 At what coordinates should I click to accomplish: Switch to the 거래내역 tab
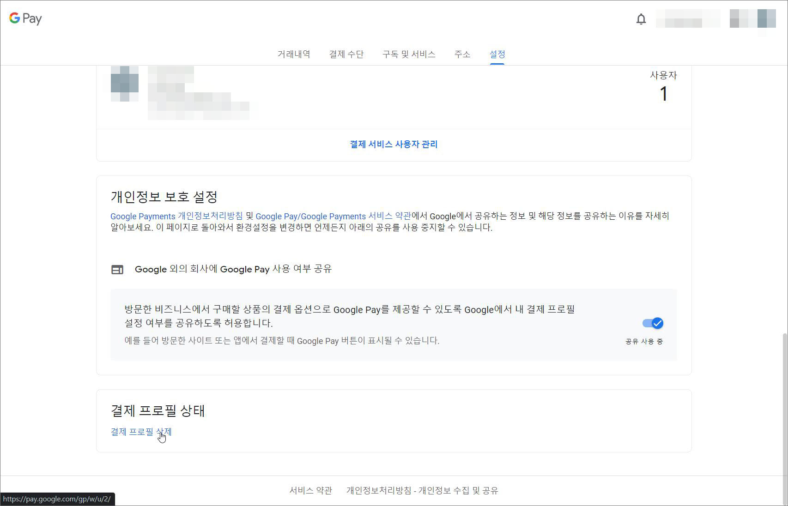(294, 54)
